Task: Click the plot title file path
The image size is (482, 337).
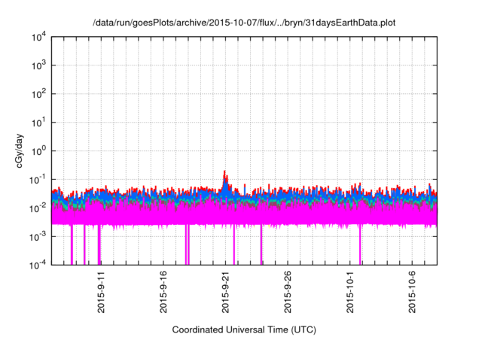Action: click(x=244, y=23)
